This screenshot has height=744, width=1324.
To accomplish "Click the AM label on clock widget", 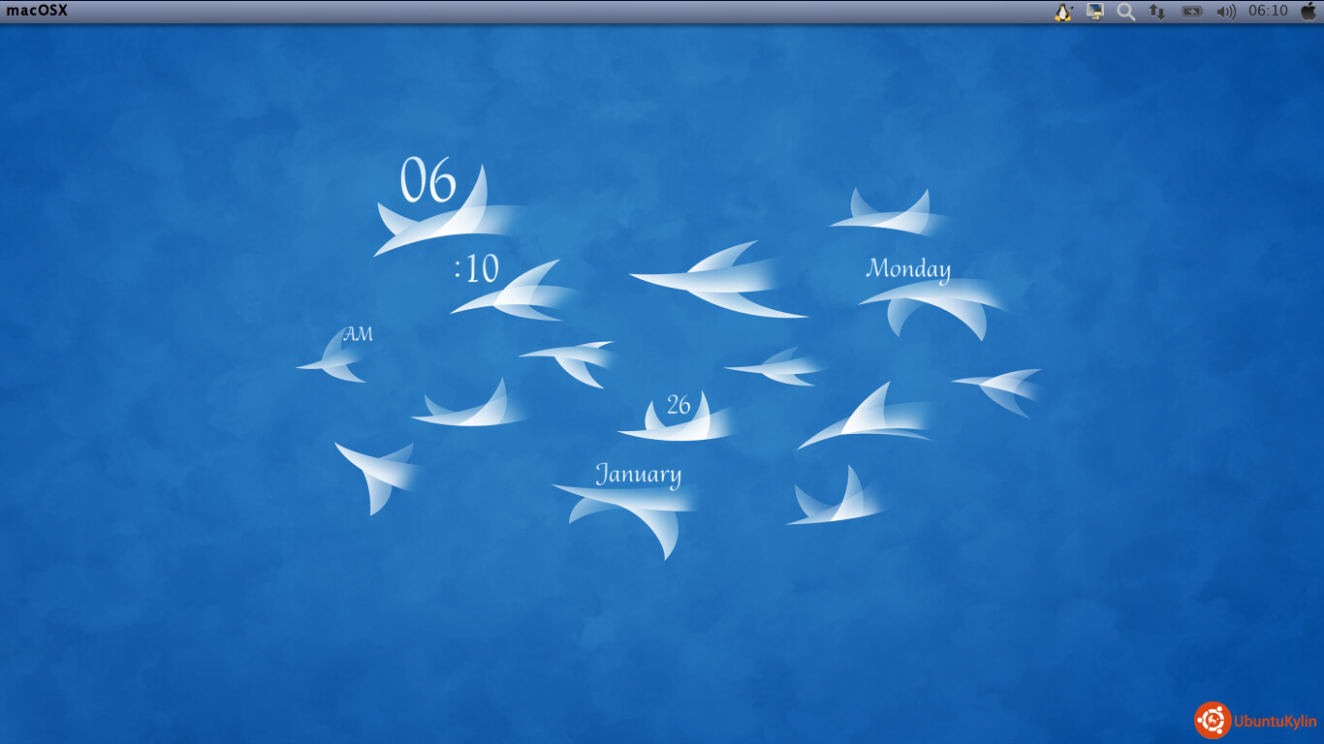I will click(358, 334).
